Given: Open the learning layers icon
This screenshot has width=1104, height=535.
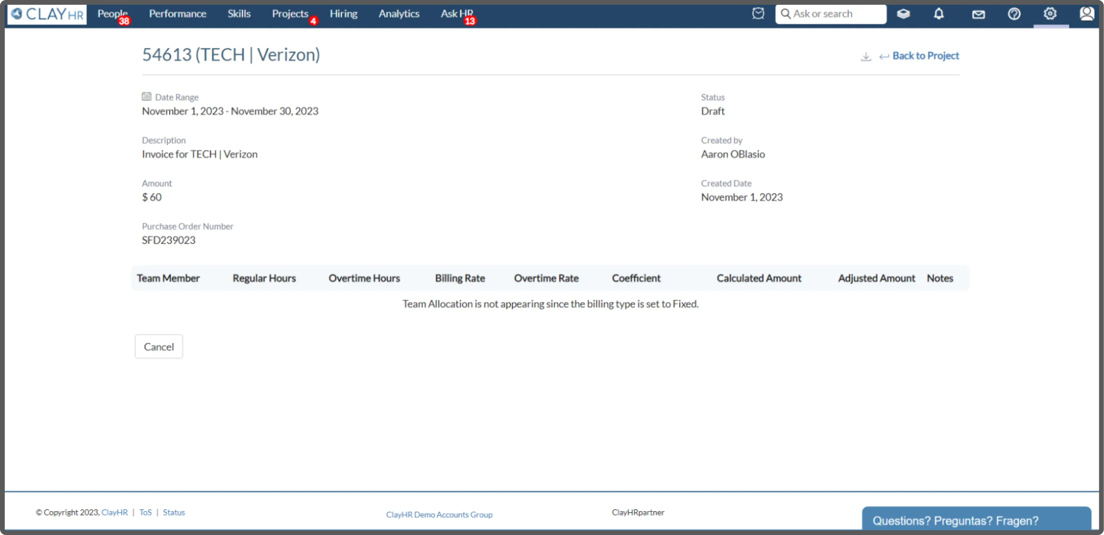Looking at the screenshot, I should 903,14.
